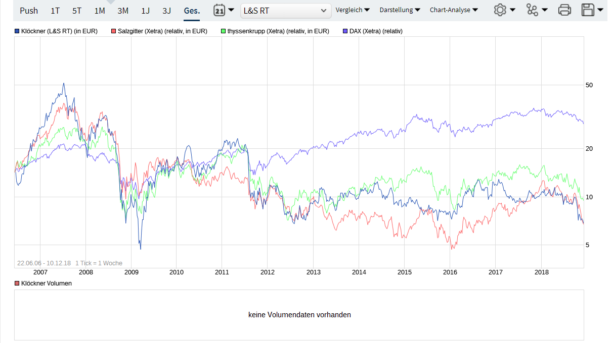Click the blue Klöckner legend swatch
612x343 pixels.
tap(17, 31)
